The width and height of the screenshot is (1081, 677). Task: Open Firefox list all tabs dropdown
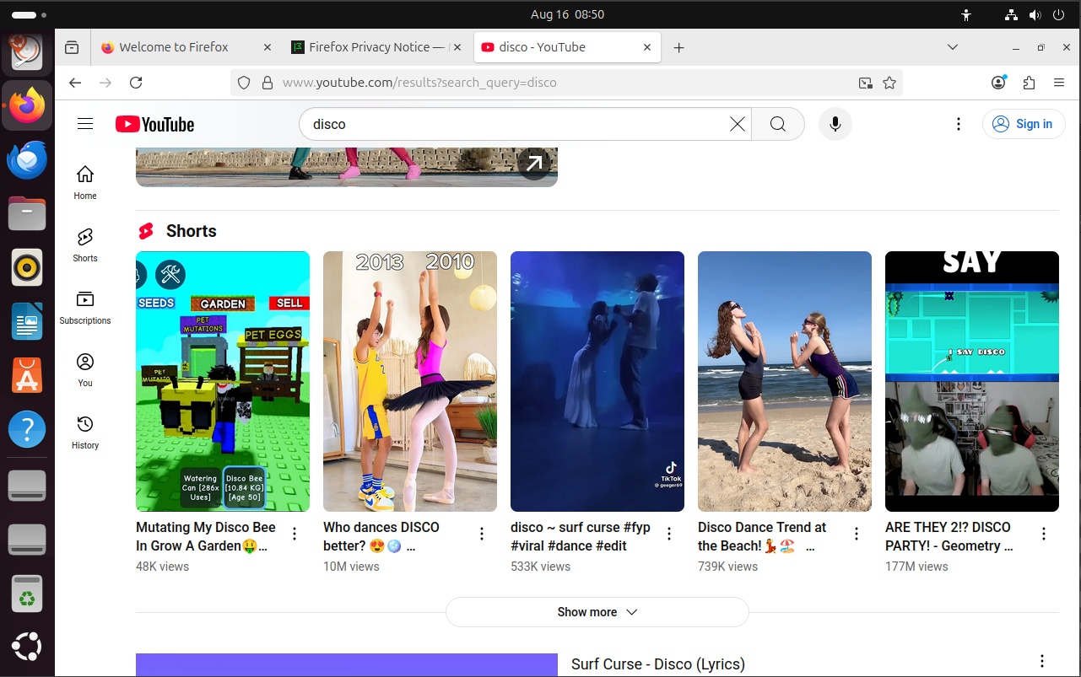click(x=953, y=47)
